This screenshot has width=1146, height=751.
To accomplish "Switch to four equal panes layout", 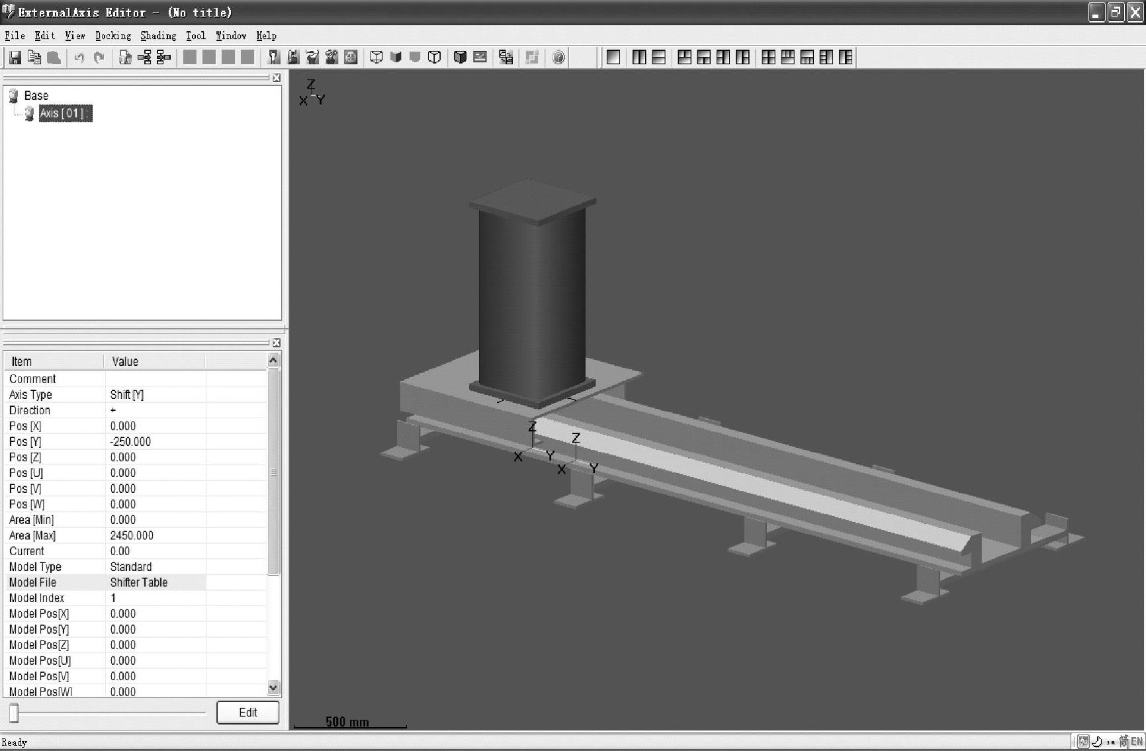I will (x=768, y=58).
